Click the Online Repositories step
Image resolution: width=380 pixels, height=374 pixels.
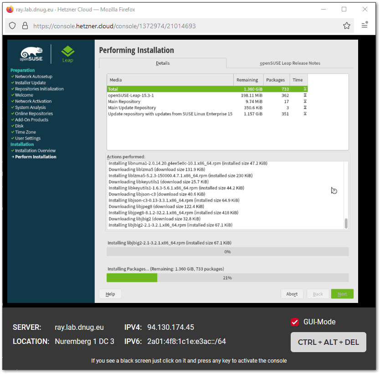[x=34, y=113]
